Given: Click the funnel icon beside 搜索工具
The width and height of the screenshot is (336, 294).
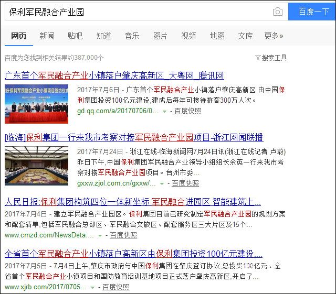Looking at the screenshot, I should tap(258, 58).
